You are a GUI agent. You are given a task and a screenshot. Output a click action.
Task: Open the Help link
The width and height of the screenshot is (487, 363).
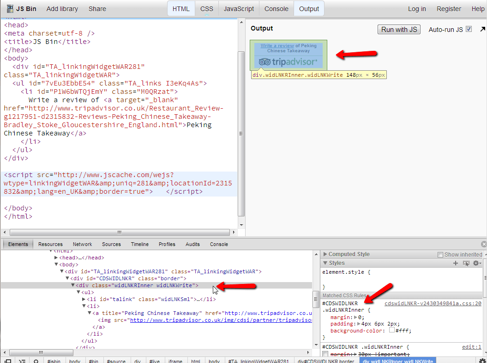pyautogui.click(x=478, y=9)
